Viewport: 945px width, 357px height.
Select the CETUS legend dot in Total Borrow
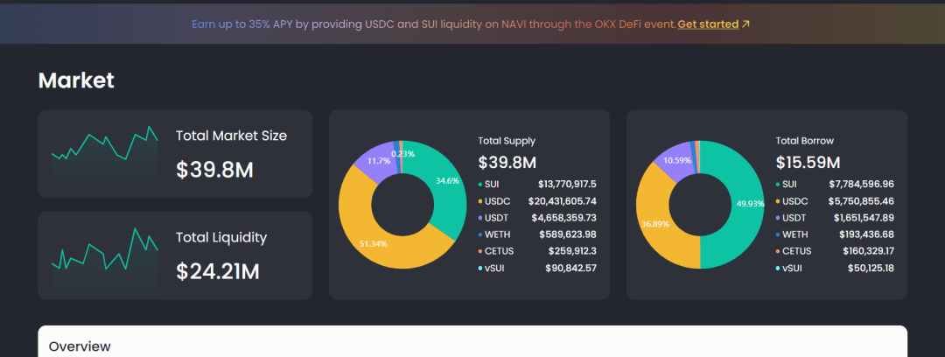pyautogui.click(x=778, y=251)
